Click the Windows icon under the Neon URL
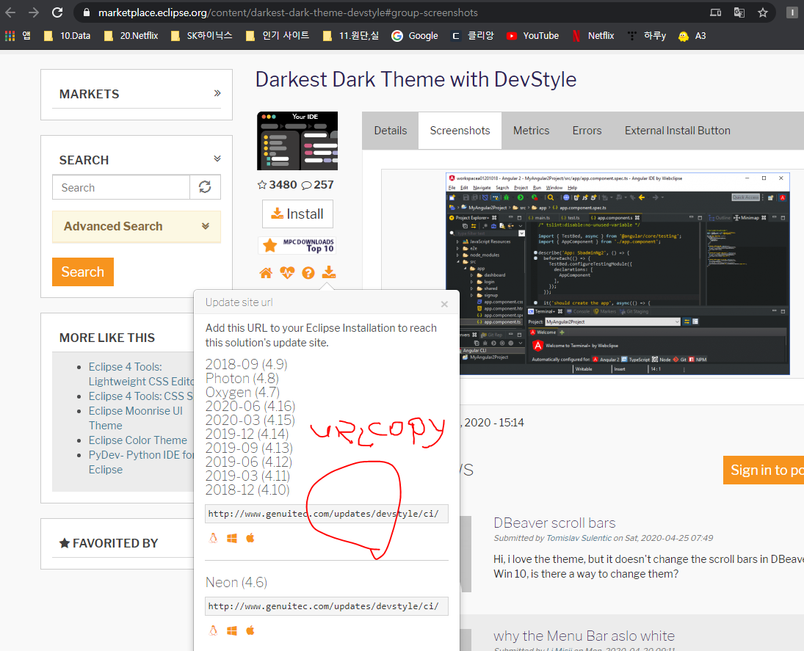 (232, 630)
